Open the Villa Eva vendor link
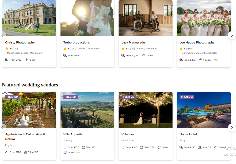The width and height of the screenshot is (236, 164). 128,134
